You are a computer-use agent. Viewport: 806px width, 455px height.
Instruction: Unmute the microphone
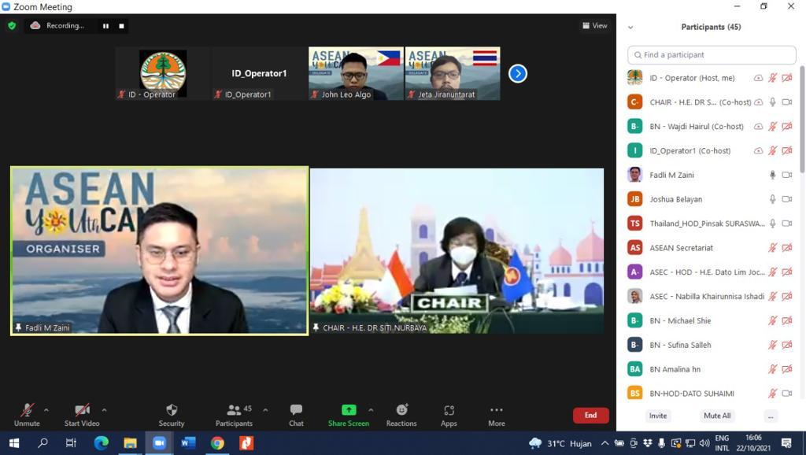click(x=27, y=410)
